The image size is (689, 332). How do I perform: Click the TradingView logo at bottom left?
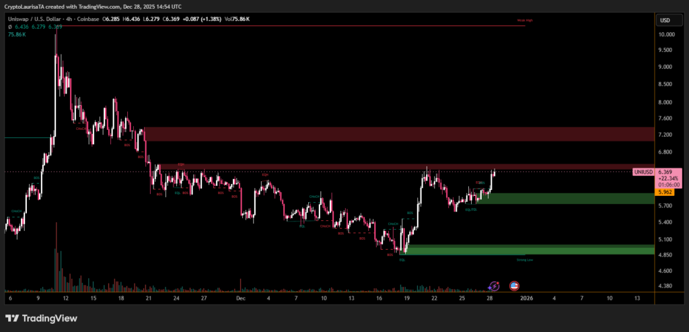point(41,319)
